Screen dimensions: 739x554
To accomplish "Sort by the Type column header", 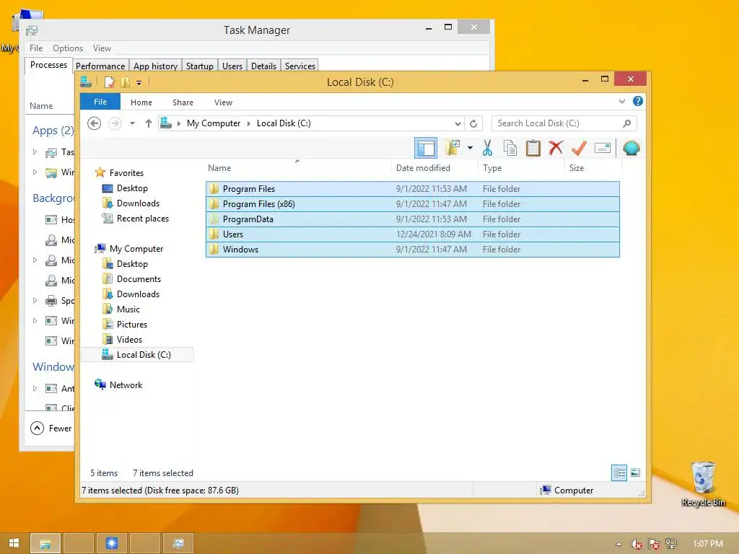I will click(521, 168).
